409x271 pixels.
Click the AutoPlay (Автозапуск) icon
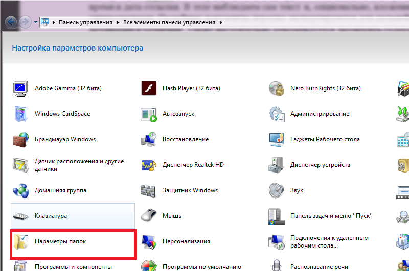point(149,114)
